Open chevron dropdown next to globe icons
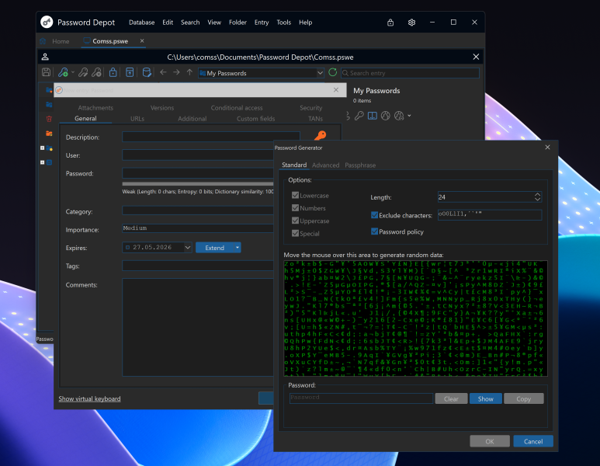This screenshot has width=600, height=466. (x=409, y=116)
